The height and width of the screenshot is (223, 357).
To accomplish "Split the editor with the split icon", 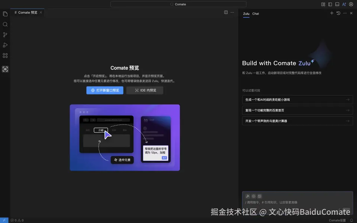I will (226, 12).
